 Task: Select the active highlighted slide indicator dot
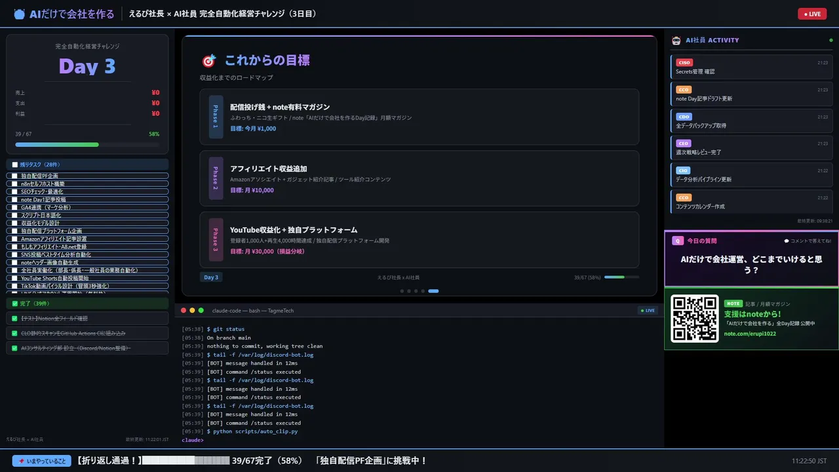[x=433, y=290]
